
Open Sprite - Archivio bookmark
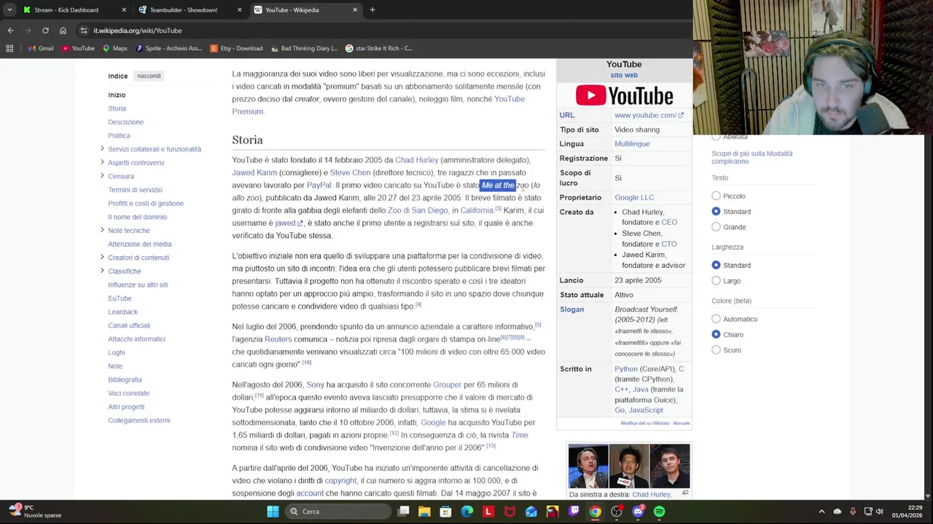(x=168, y=49)
